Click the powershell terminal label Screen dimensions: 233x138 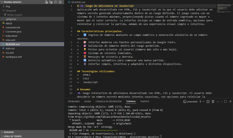pos(190,102)
